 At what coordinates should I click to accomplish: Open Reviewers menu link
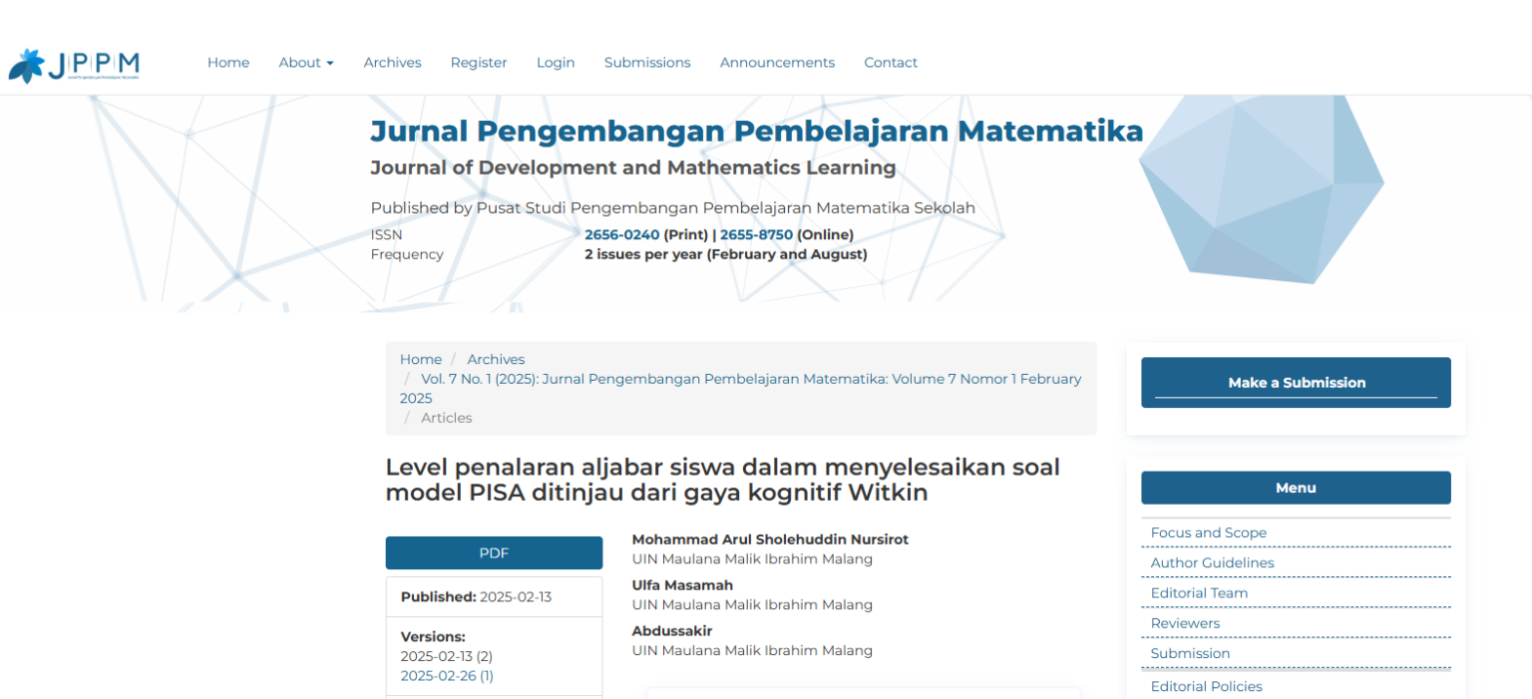click(x=1185, y=623)
